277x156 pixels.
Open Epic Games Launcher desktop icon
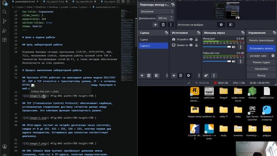[252, 113]
